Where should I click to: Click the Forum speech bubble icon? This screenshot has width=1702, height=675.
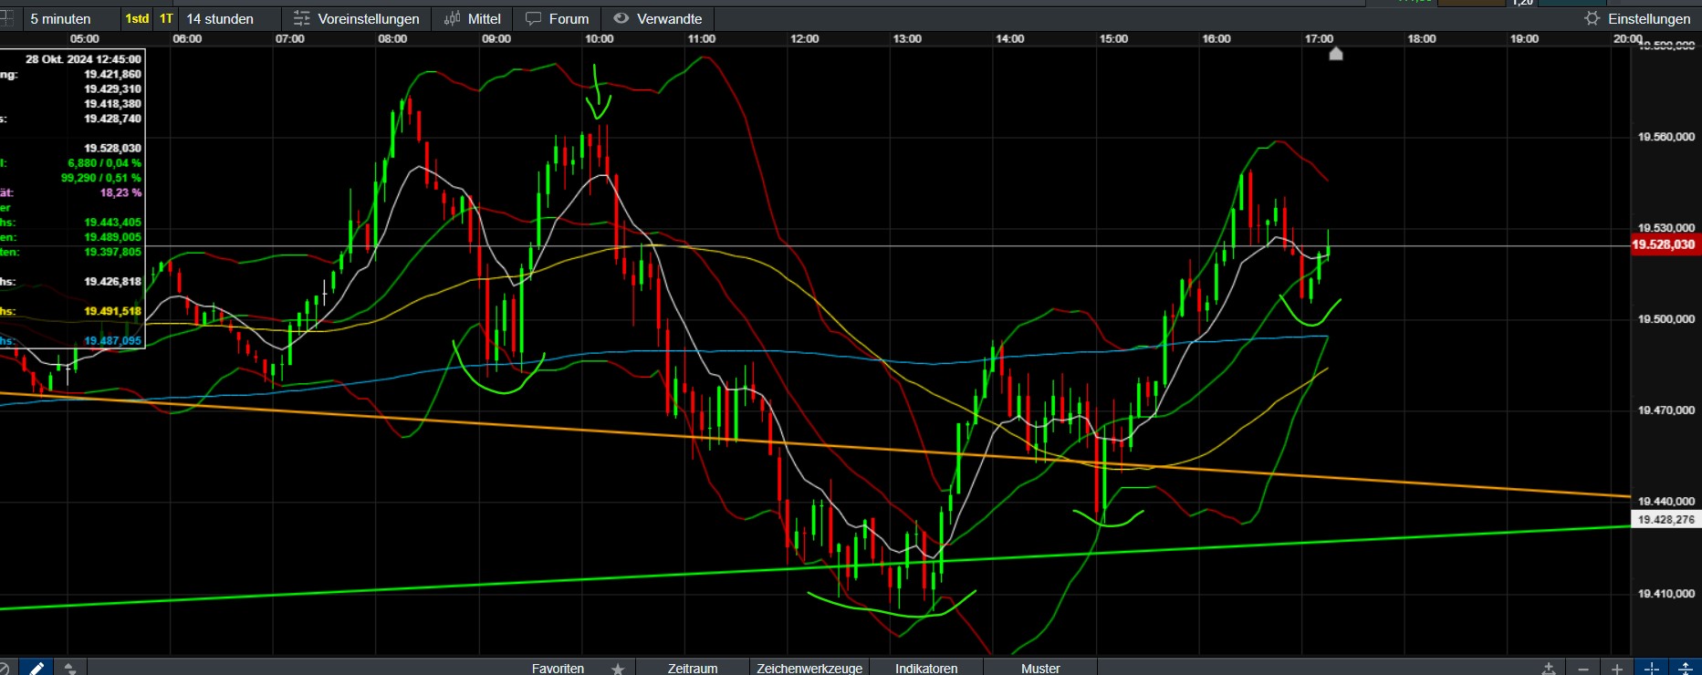(x=534, y=18)
